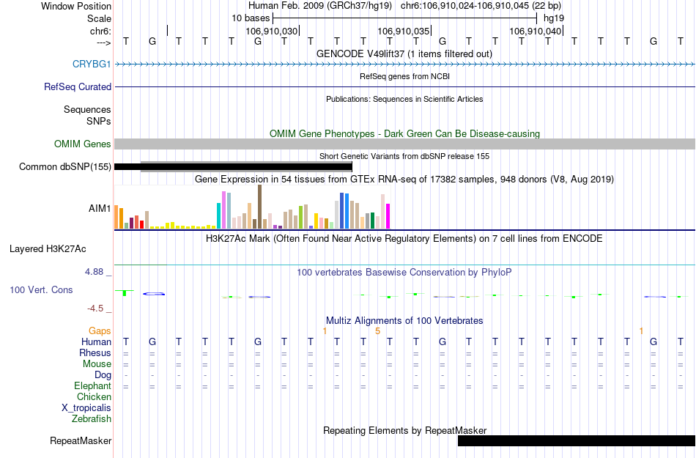Click the bright blue GTEx expression bar

click(x=347, y=211)
